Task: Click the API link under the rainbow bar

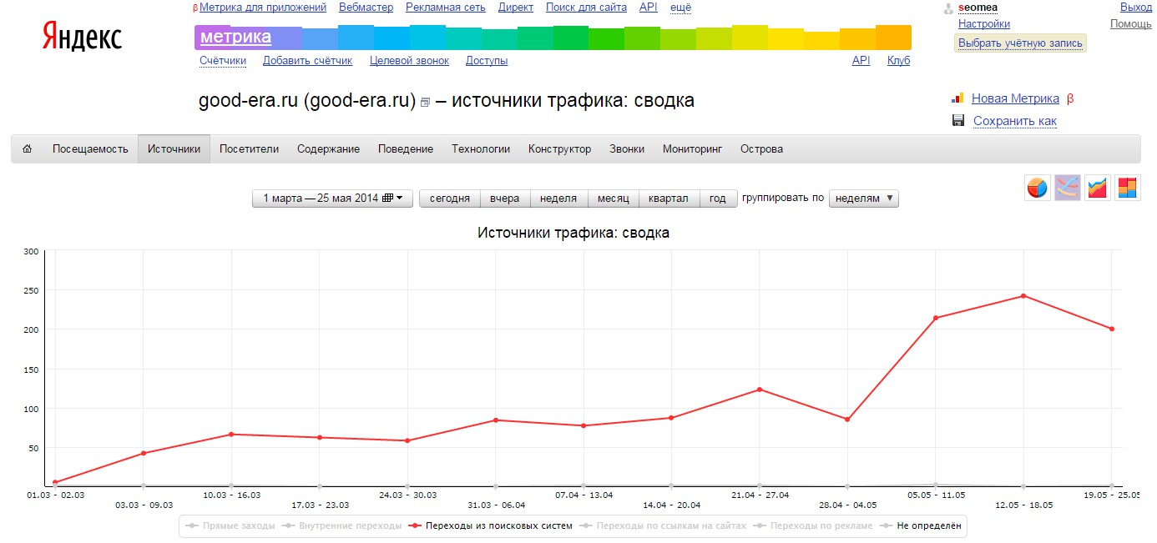Action: click(x=861, y=61)
